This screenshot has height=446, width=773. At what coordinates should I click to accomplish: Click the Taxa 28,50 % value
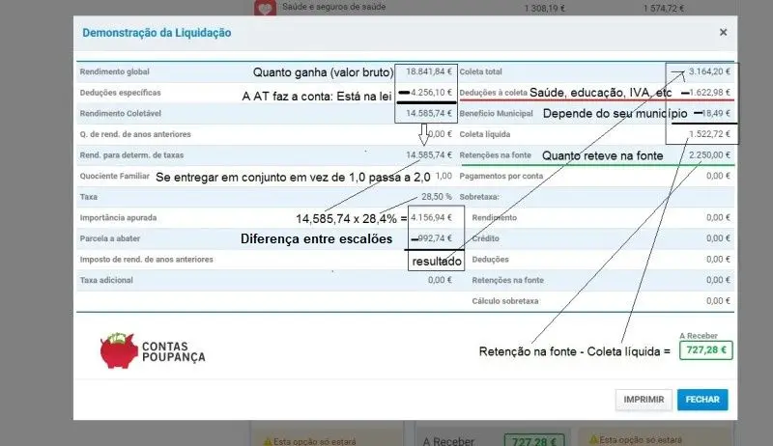pyautogui.click(x=437, y=196)
